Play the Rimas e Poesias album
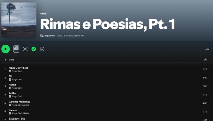The width and height of the screenshot is (213, 121). coord(6,49)
